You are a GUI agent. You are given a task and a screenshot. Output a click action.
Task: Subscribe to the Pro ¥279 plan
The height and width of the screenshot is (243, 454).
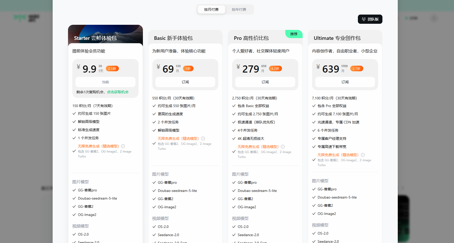pos(265,82)
